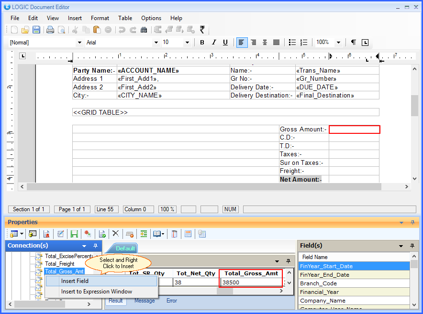Open the Table menu

[125, 18]
